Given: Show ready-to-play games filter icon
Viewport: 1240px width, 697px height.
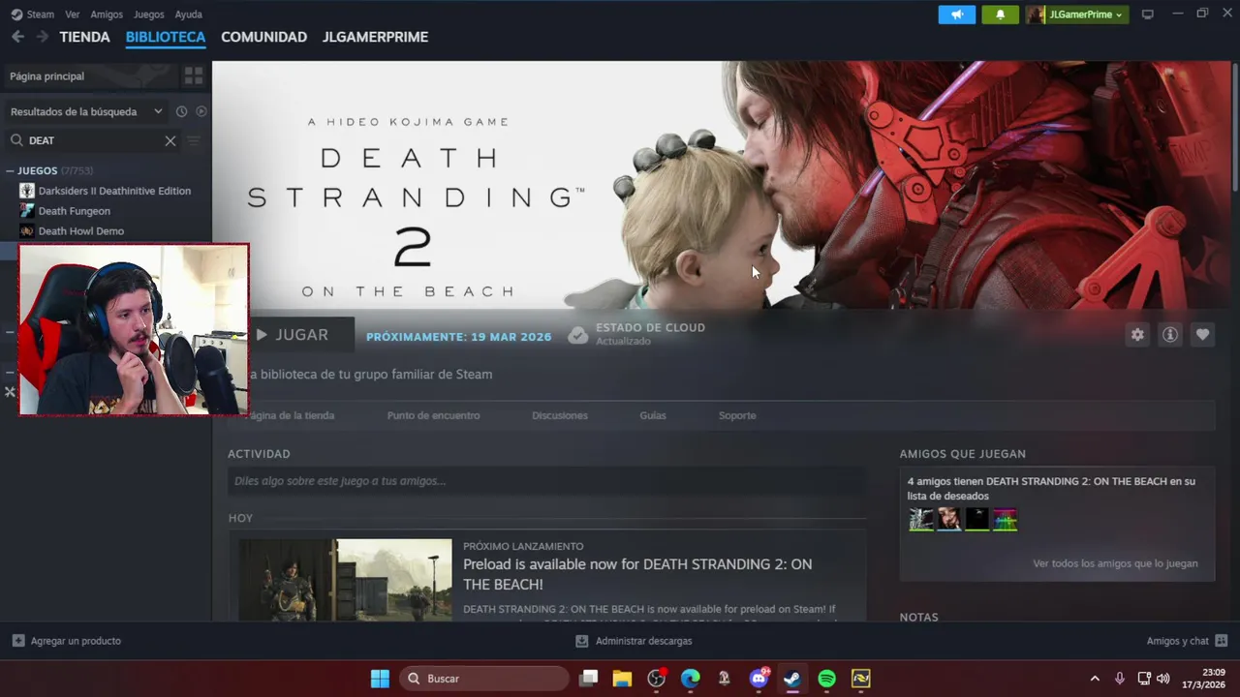Looking at the screenshot, I should coord(201,111).
